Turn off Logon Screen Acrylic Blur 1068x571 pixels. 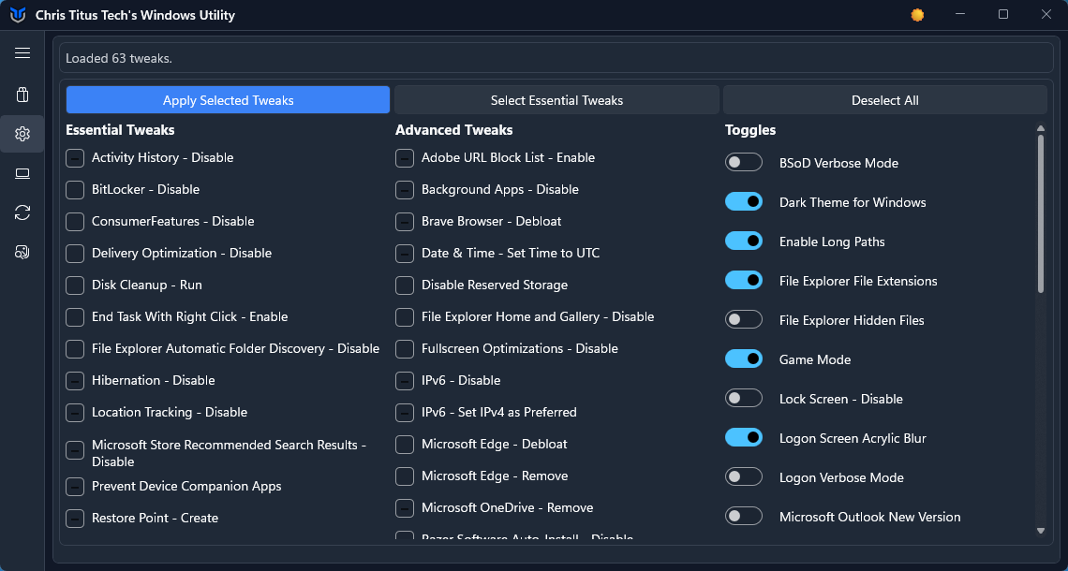pyautogui.click(x=743, y=437)
